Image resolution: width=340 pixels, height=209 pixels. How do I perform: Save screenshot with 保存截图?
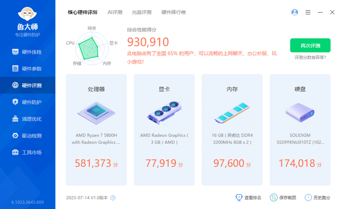[283, 197]
